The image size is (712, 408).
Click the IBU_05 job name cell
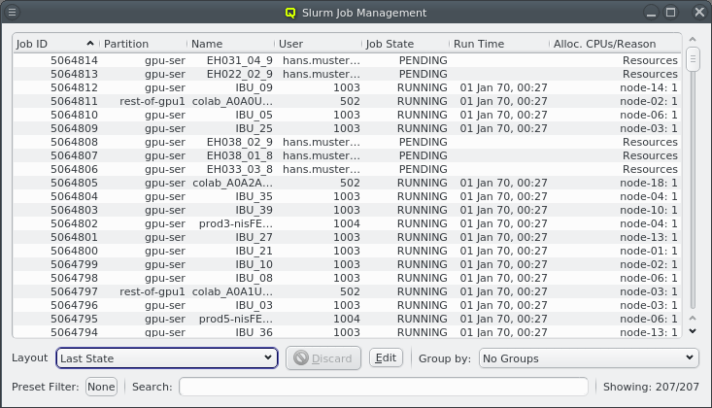click(x=254, y=115)
